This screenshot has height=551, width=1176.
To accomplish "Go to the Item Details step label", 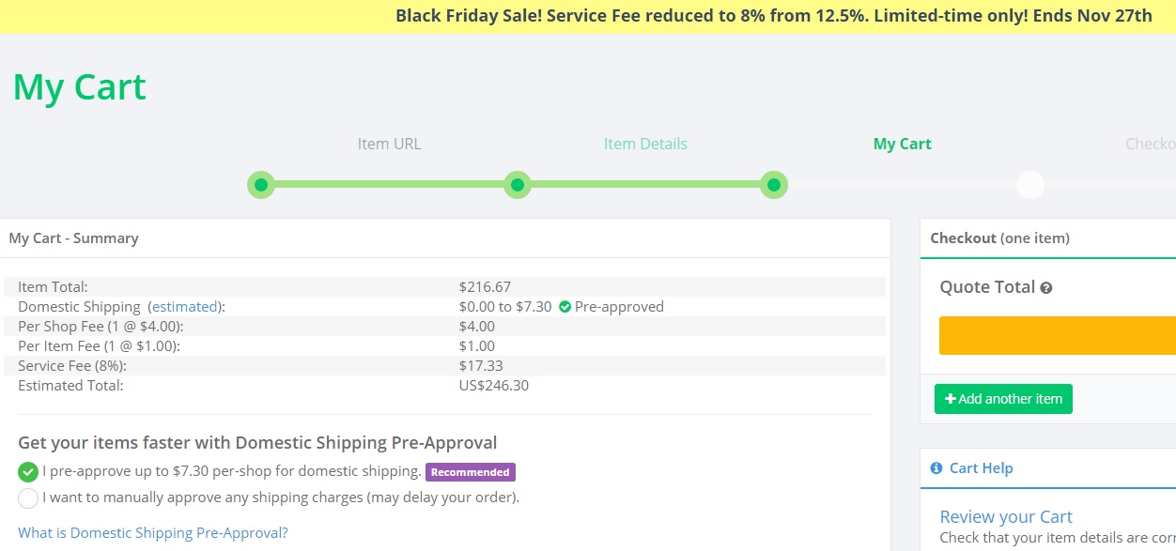I will tap(645, 144).
